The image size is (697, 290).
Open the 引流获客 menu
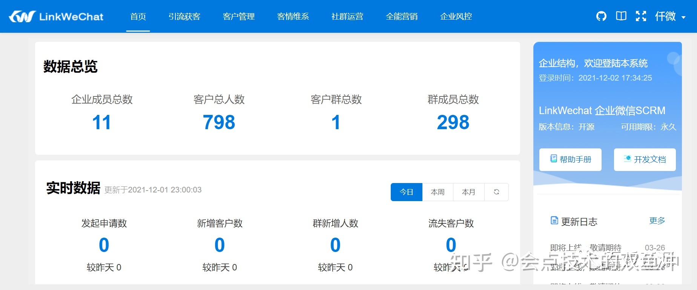pyautogui.click(x=184, y=17)
